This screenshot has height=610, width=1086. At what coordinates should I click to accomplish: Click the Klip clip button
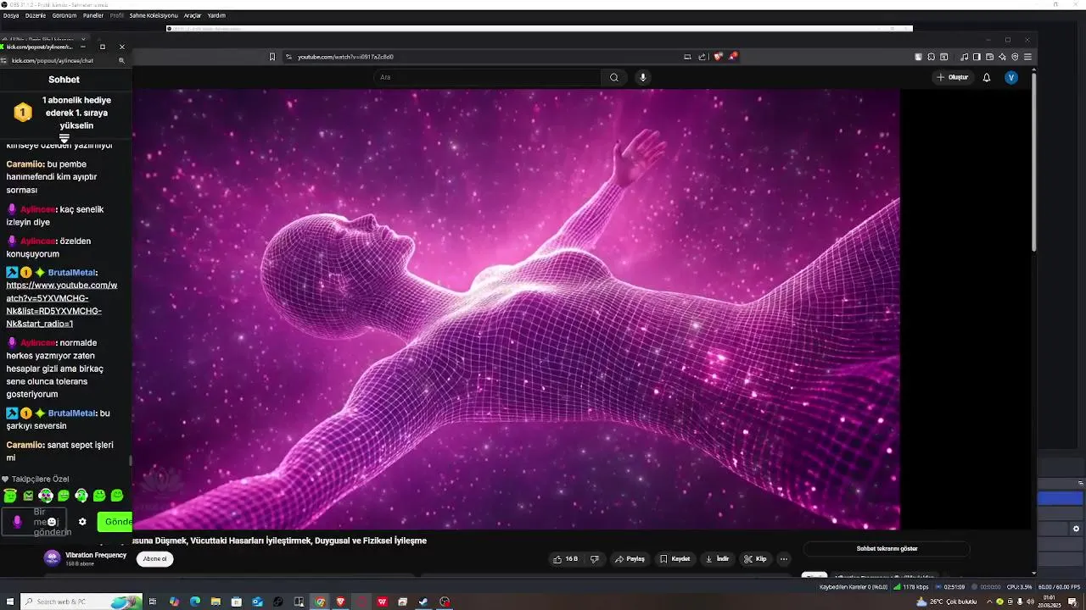(x=755, y=559)
